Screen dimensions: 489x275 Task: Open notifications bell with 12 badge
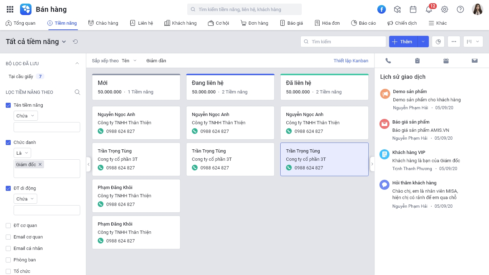click(x=429, y=9)
